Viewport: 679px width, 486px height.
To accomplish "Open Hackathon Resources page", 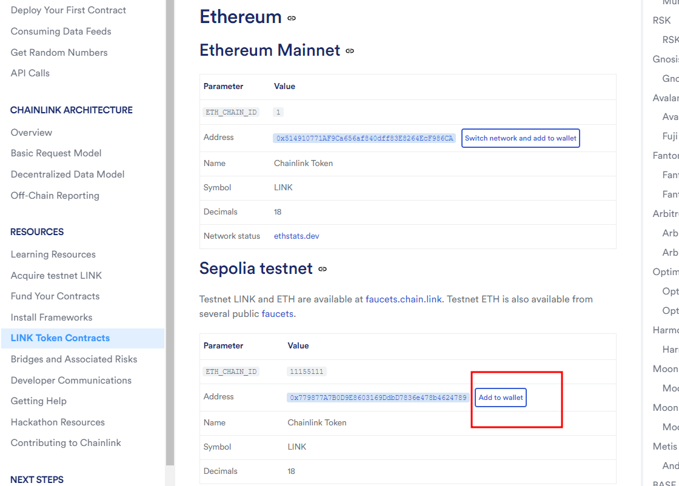I will 58,422.
